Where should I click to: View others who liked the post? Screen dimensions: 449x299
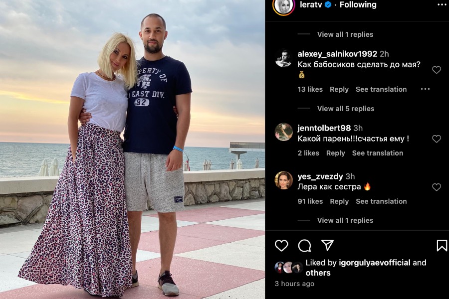coord(318,273)
